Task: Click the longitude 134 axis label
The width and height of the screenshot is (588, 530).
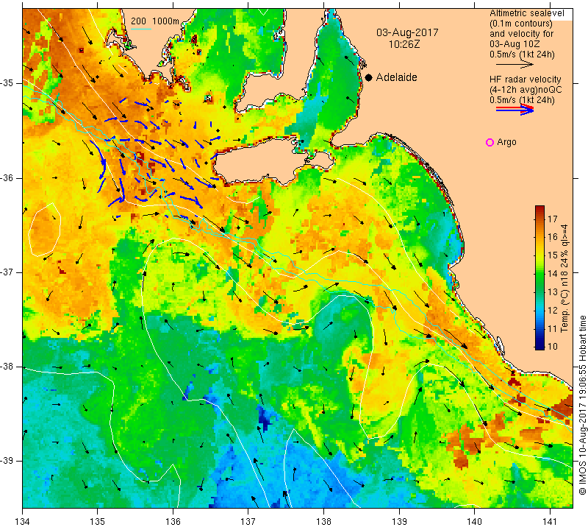Action: (x=23, y=522)
